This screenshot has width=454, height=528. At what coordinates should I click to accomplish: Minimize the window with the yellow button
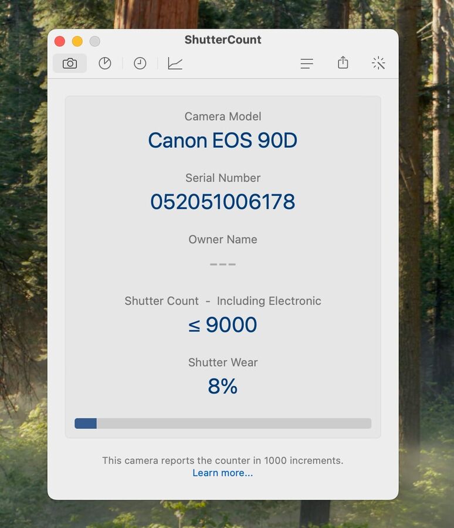tap(77, 41)
